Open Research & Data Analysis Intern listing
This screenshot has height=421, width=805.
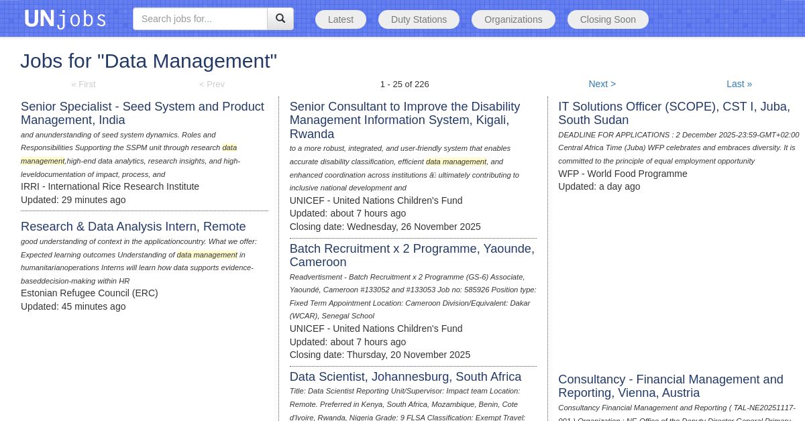pos(133,227)
